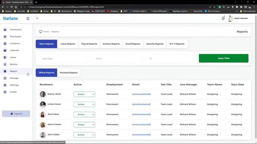The width and height of the screenshot is (257, 144).
Task: Click John Gibbs' avatar photo
Action: point(43,135)
